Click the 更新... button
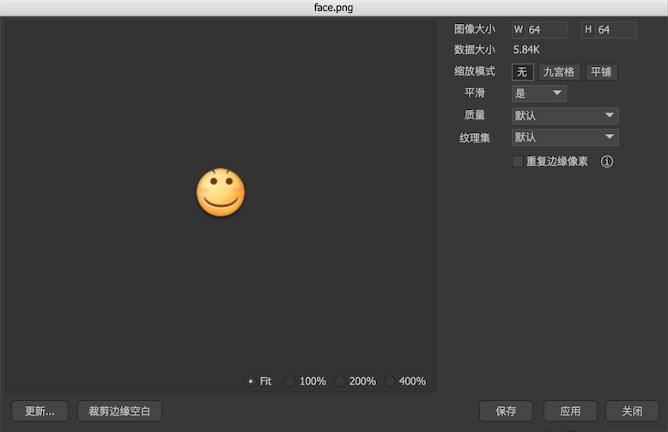The image size is (668, 432). pos(39,411)
